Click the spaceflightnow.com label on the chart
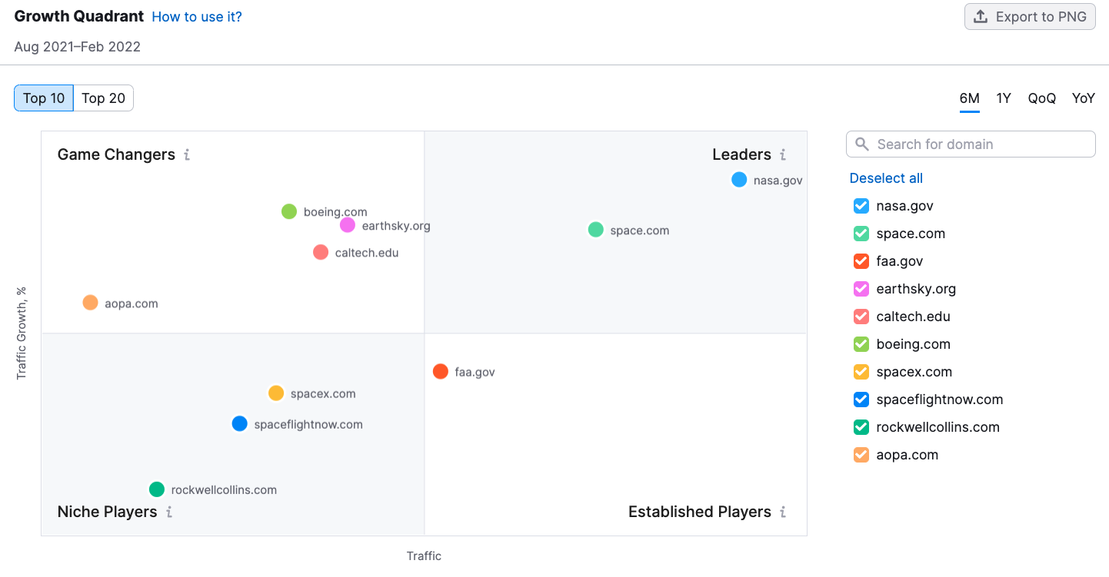The image size is (1109, 577). 308,424
